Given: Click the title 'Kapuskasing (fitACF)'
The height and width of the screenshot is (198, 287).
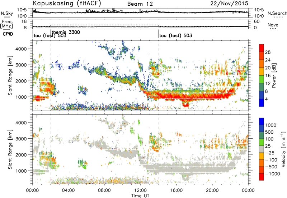Looking at the screenshot, I should (67, 3).
